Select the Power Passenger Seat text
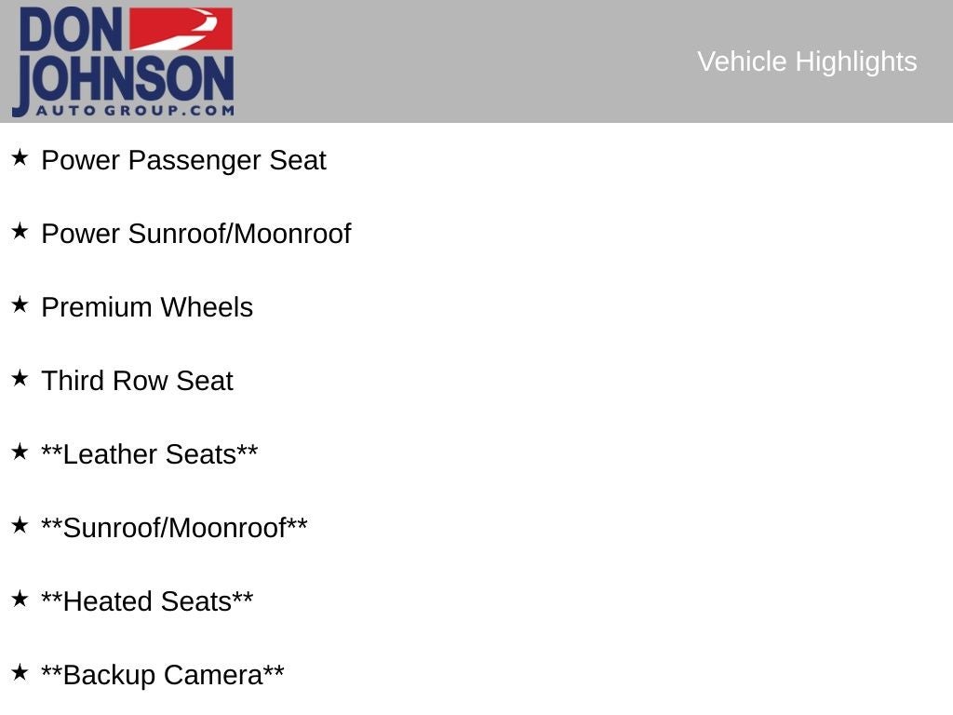The height and width of the screenshot is (715, 953). [x=183, y=160]
